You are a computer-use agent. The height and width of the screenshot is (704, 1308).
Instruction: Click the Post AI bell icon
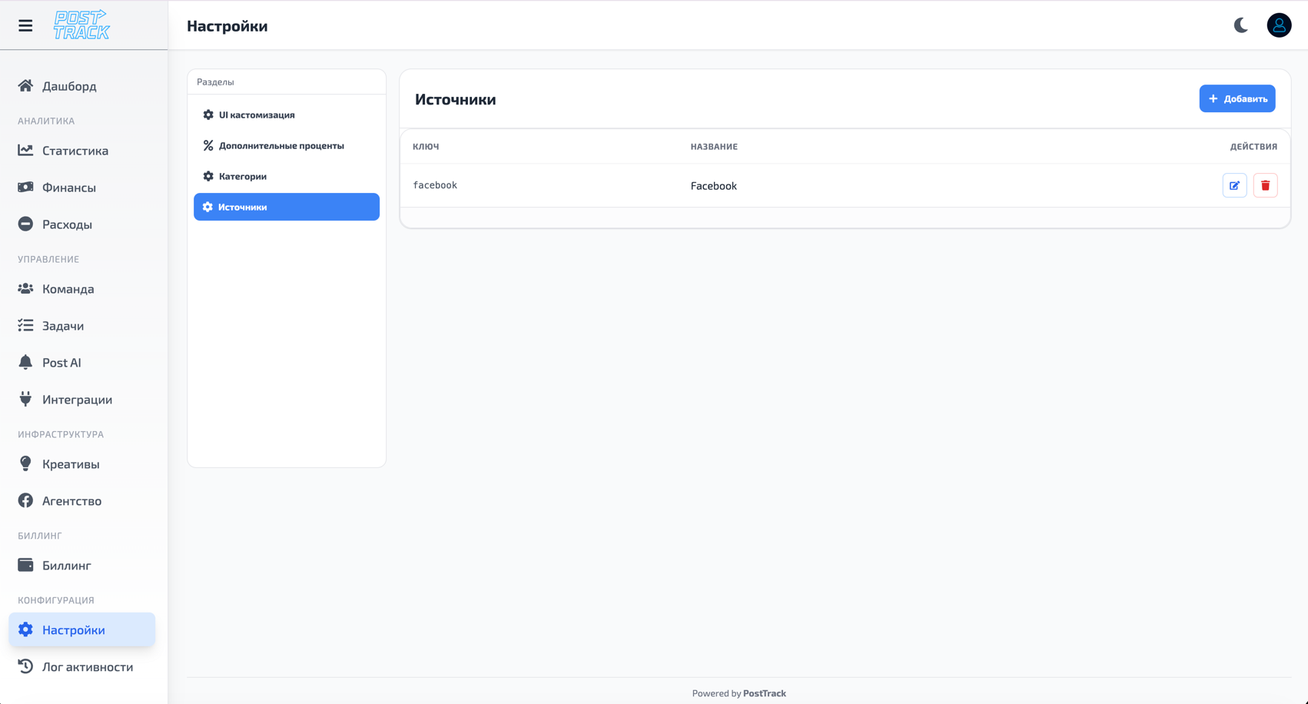point(25,363)
